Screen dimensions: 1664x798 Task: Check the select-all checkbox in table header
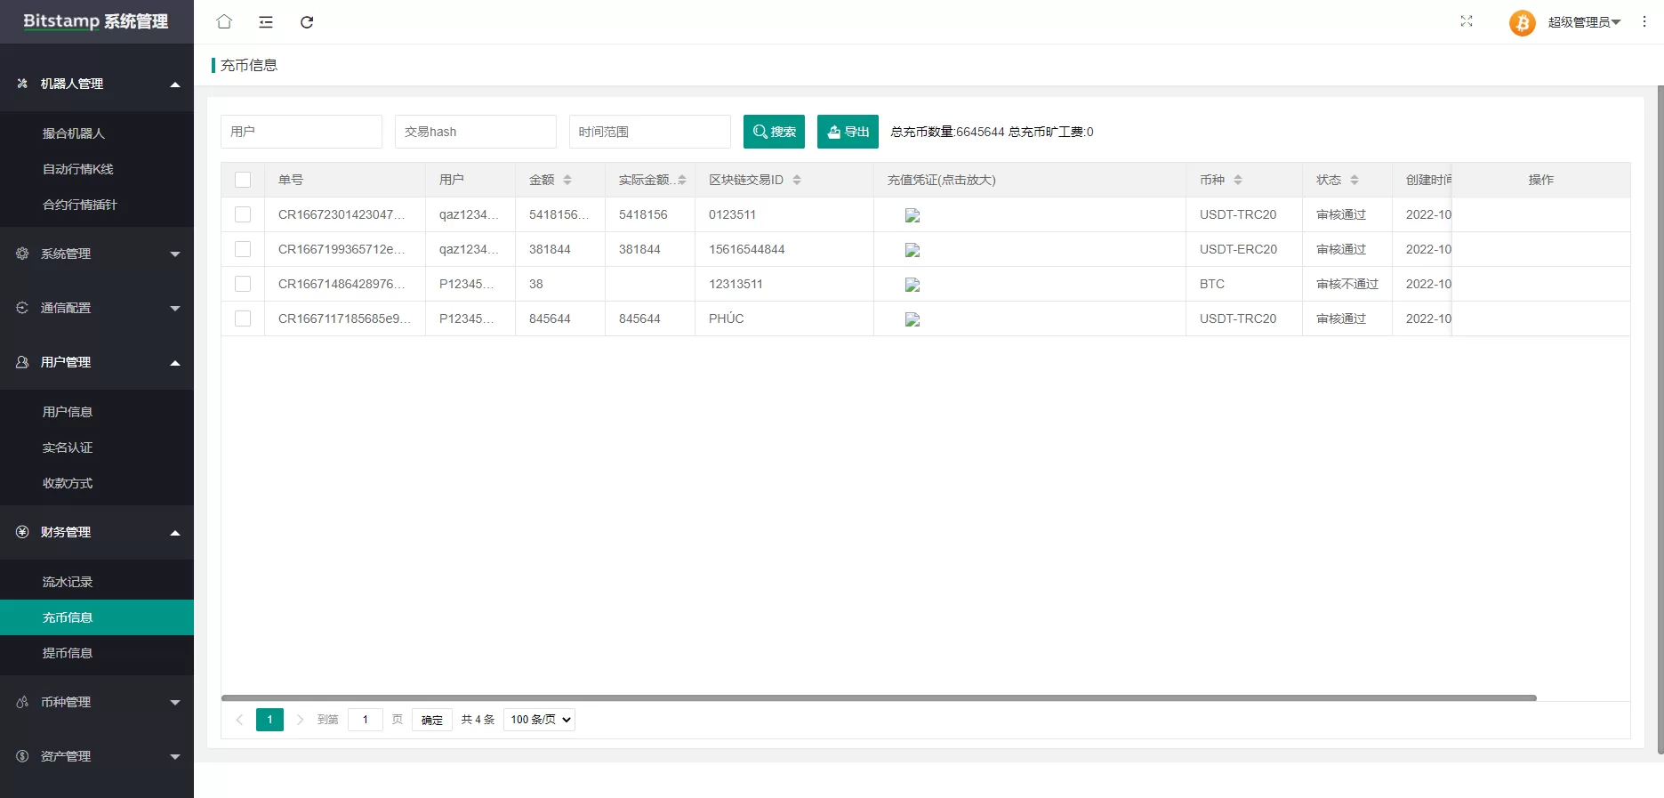click(x=243, y=180)
